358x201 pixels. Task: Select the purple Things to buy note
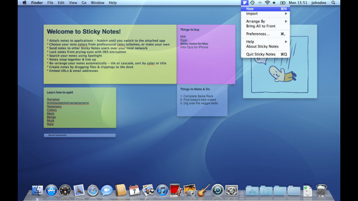tap(206, 62)
